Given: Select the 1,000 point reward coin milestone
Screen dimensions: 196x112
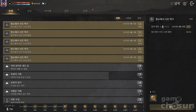Looking at the screenshot, I should pyautogui.click(x=95, y=106).
